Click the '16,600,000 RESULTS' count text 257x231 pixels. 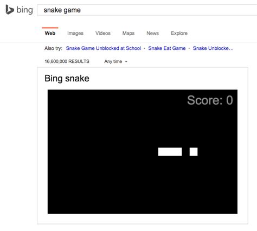tap(67, 61)
